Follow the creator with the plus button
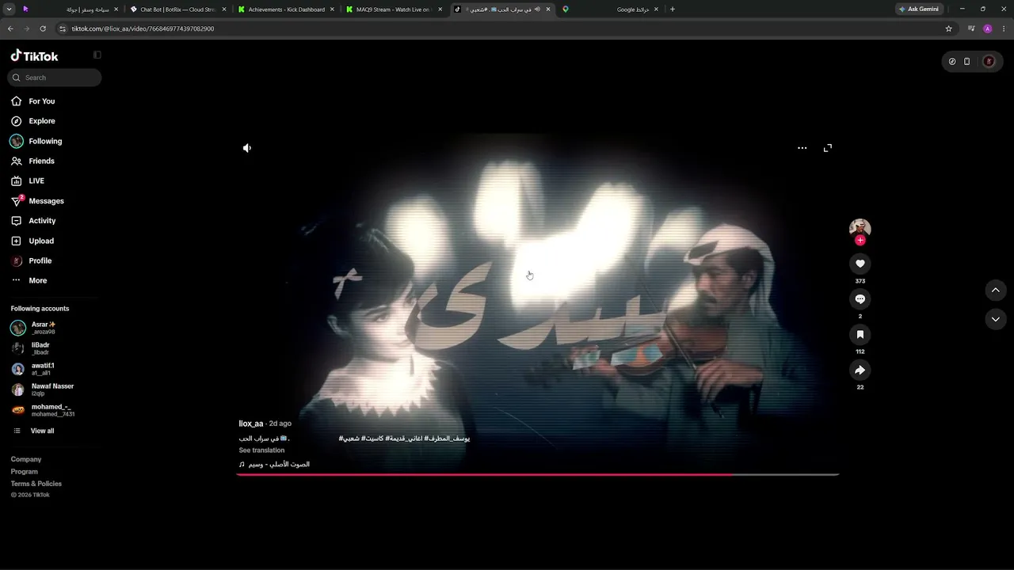The image size is (1014, 570). coord(860,241)
